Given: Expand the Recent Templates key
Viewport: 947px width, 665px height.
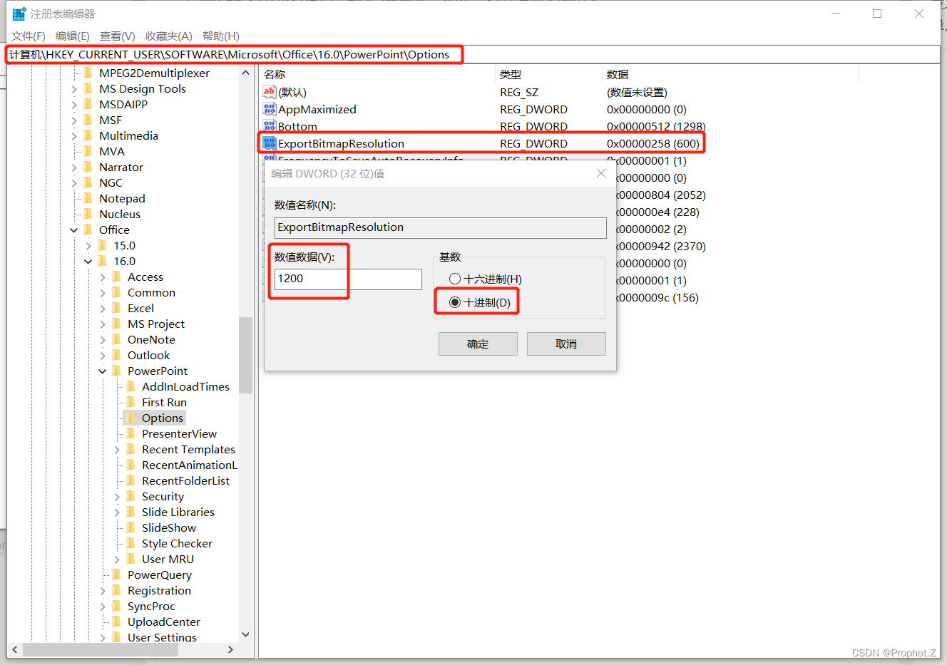Looking at the screenshot, I should coord(117,450).
